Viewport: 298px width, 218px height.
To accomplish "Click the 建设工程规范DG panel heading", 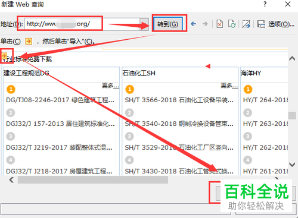I will pyautogui.click(x=26, y=73).
